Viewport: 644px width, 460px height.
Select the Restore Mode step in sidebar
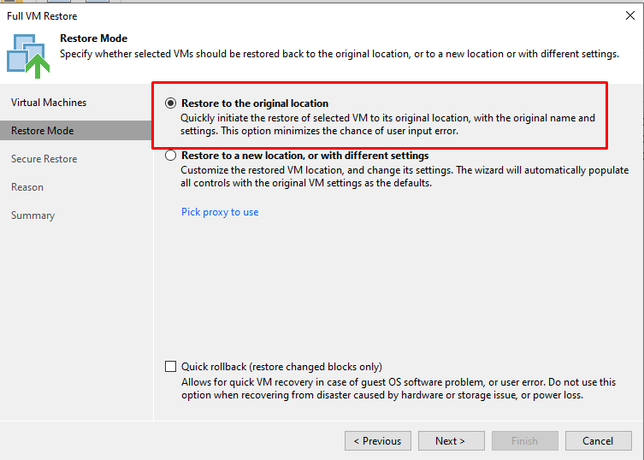76,131
